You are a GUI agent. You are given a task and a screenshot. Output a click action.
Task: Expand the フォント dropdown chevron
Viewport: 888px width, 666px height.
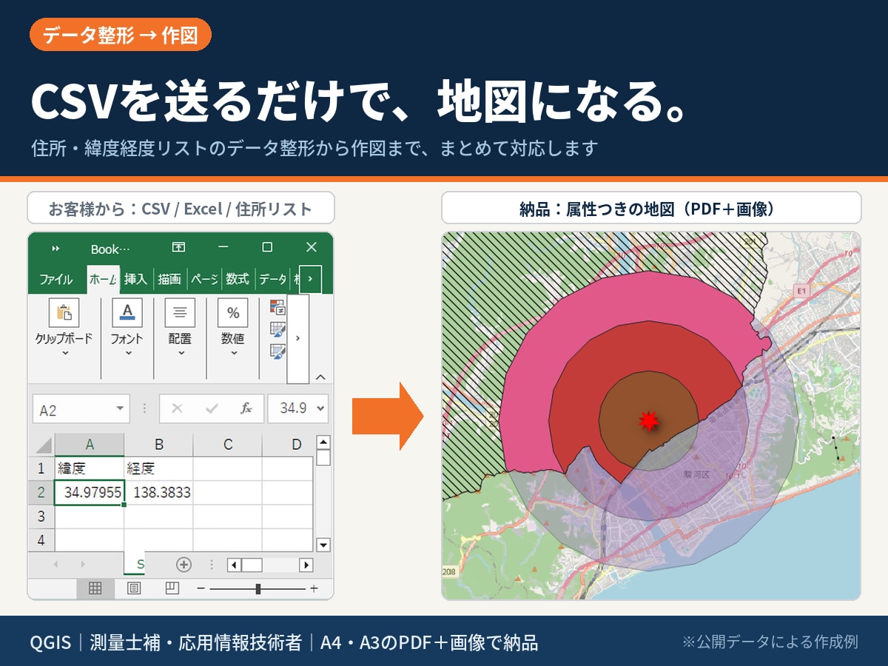click(x=127, y=353)
